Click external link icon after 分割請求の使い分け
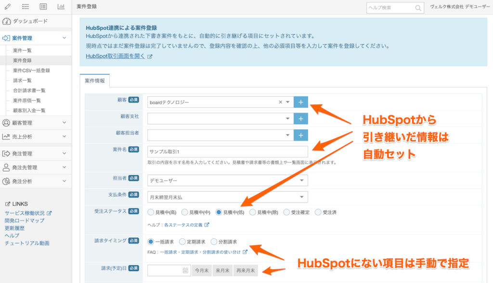 245,252
